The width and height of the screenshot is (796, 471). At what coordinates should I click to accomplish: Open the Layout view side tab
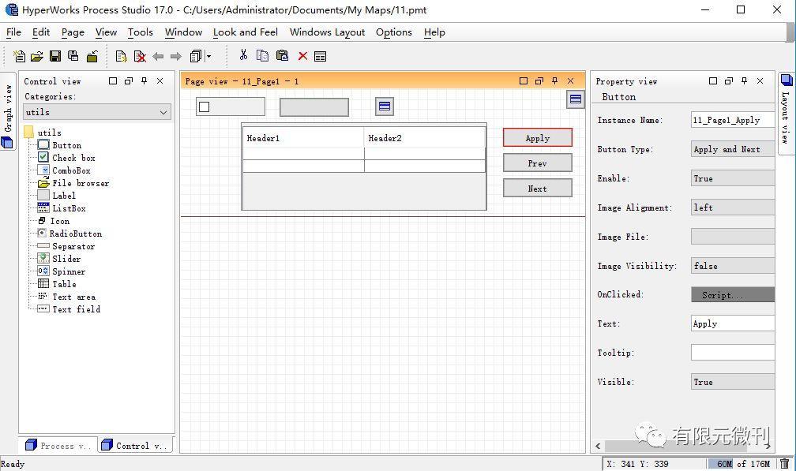(786, 113)
